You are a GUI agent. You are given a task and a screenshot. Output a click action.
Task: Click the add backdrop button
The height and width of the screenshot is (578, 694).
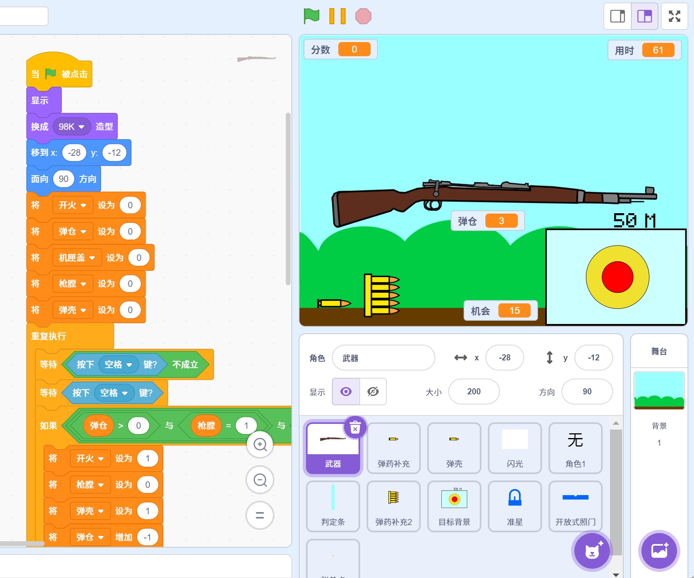(x=659, y=550)
